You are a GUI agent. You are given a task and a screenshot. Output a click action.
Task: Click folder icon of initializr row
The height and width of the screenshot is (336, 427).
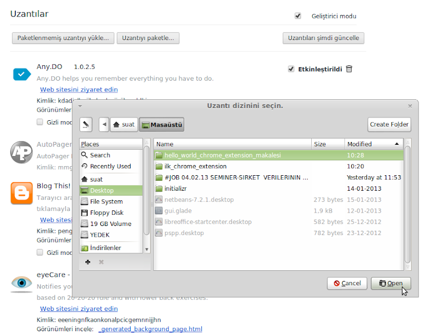[x=159, y=189]
